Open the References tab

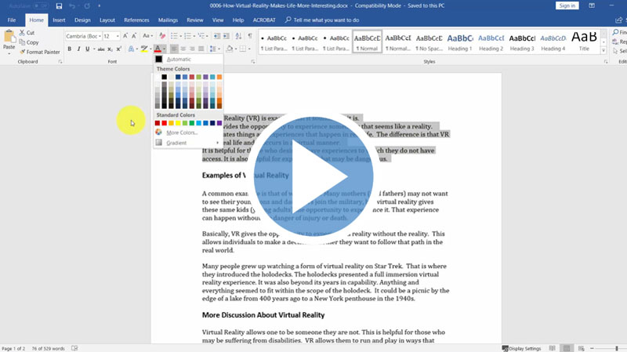136,20
